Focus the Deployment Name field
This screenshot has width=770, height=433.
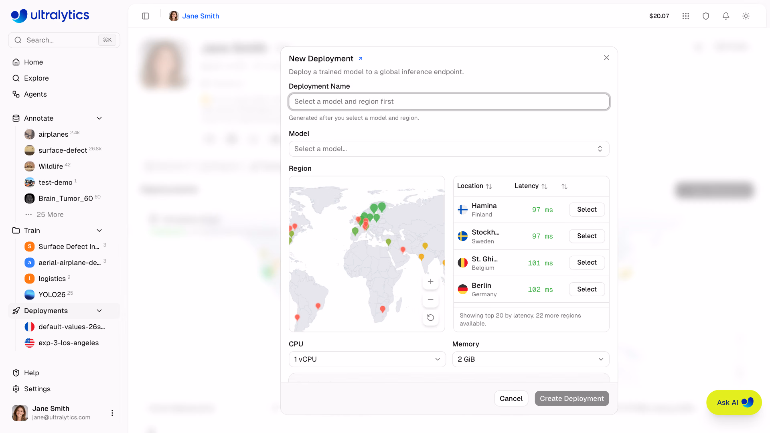point(449,102)
